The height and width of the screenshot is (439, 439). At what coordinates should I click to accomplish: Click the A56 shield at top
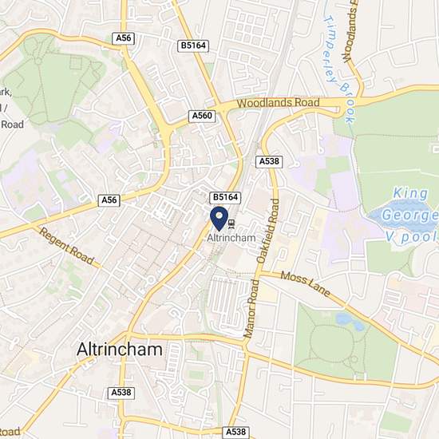(x=124, y=38)
